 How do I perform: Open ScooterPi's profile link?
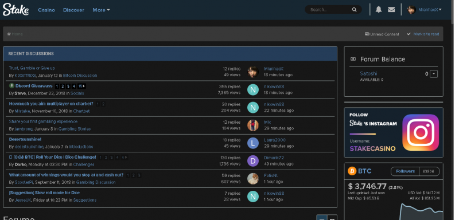[x=24, y=182]
